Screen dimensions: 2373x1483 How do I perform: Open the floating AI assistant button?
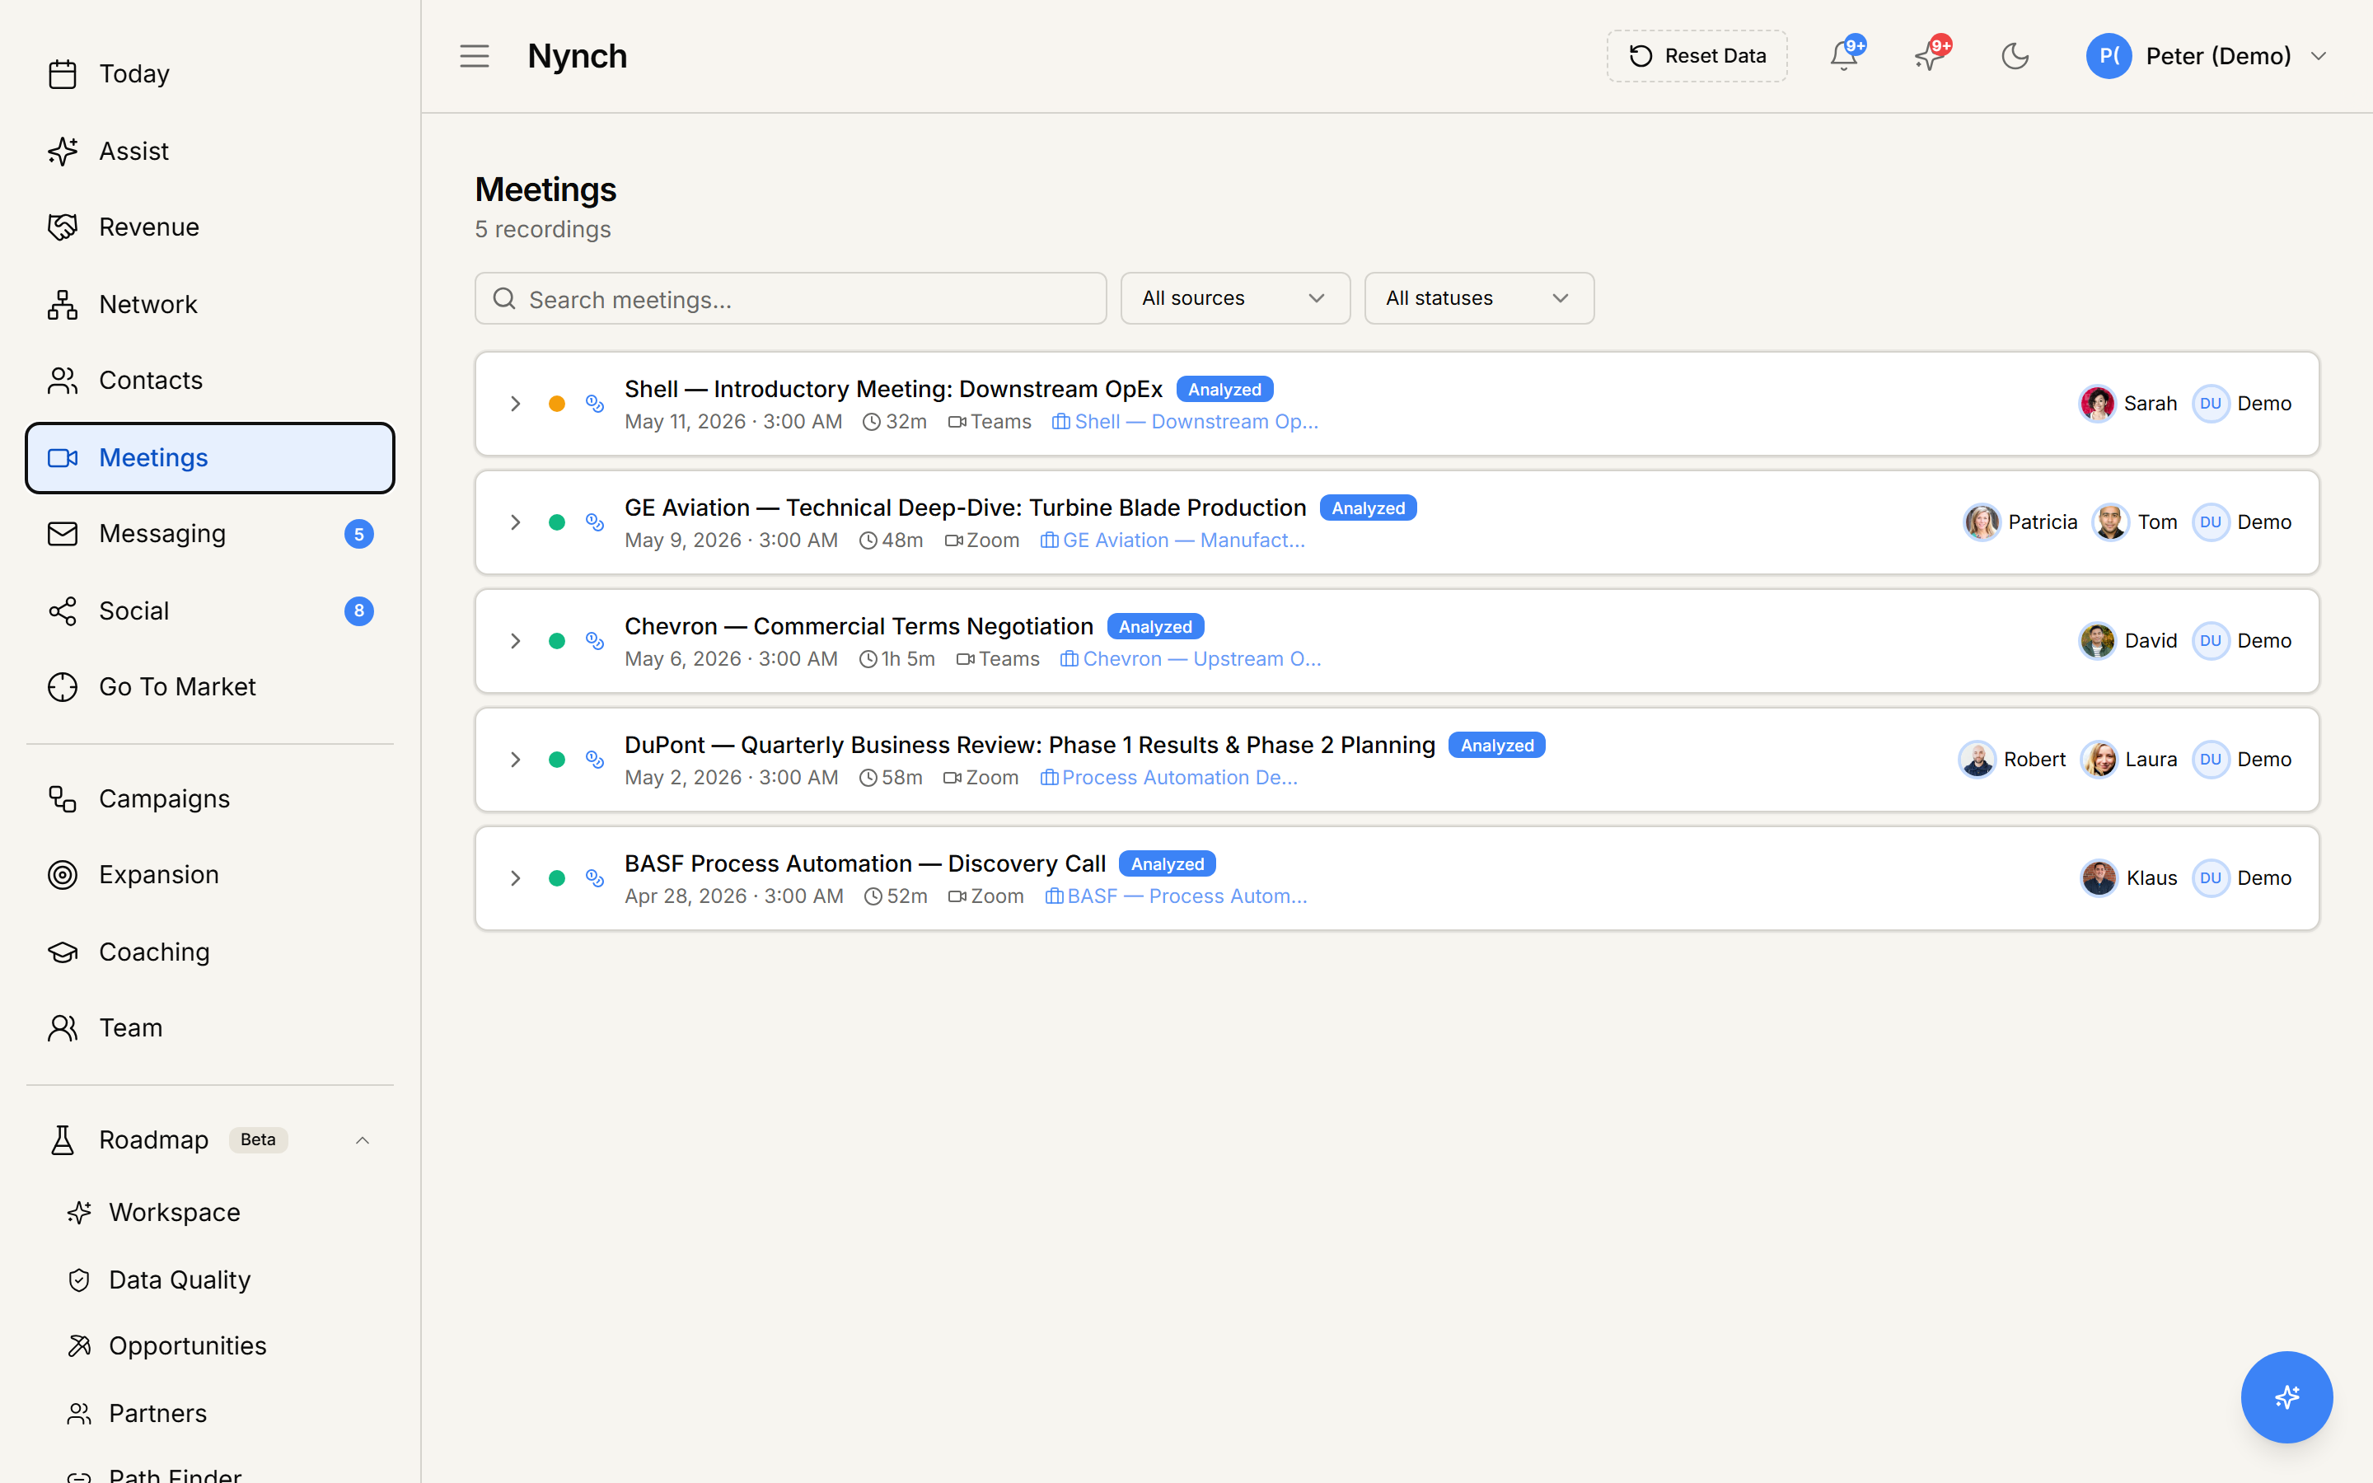2286,1396
